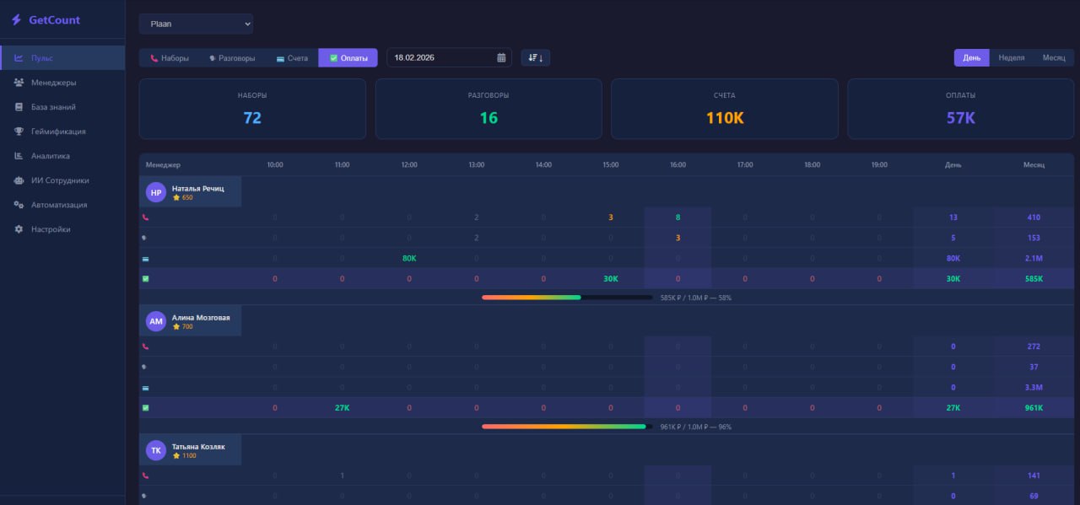Open Менеджеры section via people icon
This screenshot has width=1080, height=505.
[19, 83]
